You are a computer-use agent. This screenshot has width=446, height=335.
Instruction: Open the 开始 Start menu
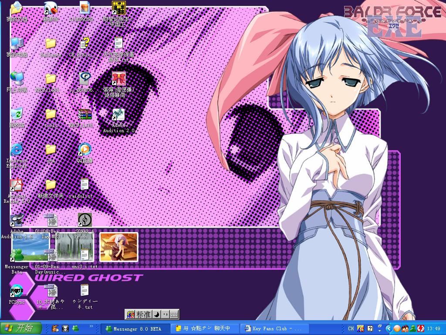(21, 328)
